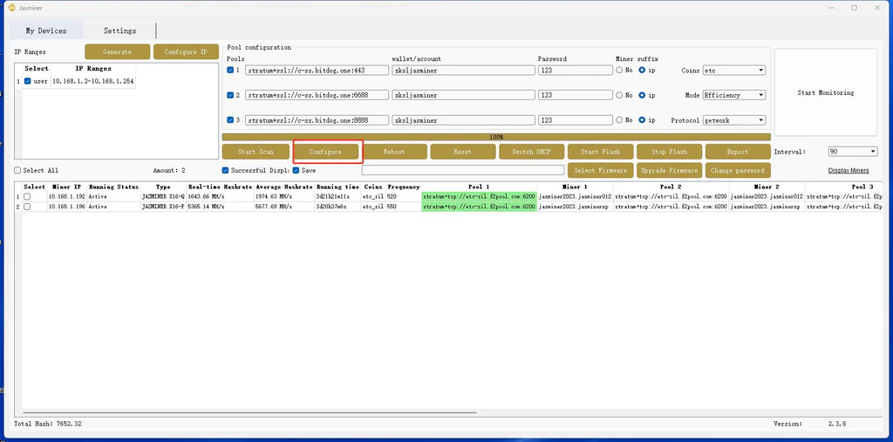
Task: Click the Switch DHCP button
Action: (532, 152)
